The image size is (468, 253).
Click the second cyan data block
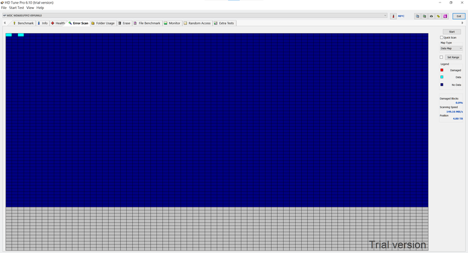21,35
